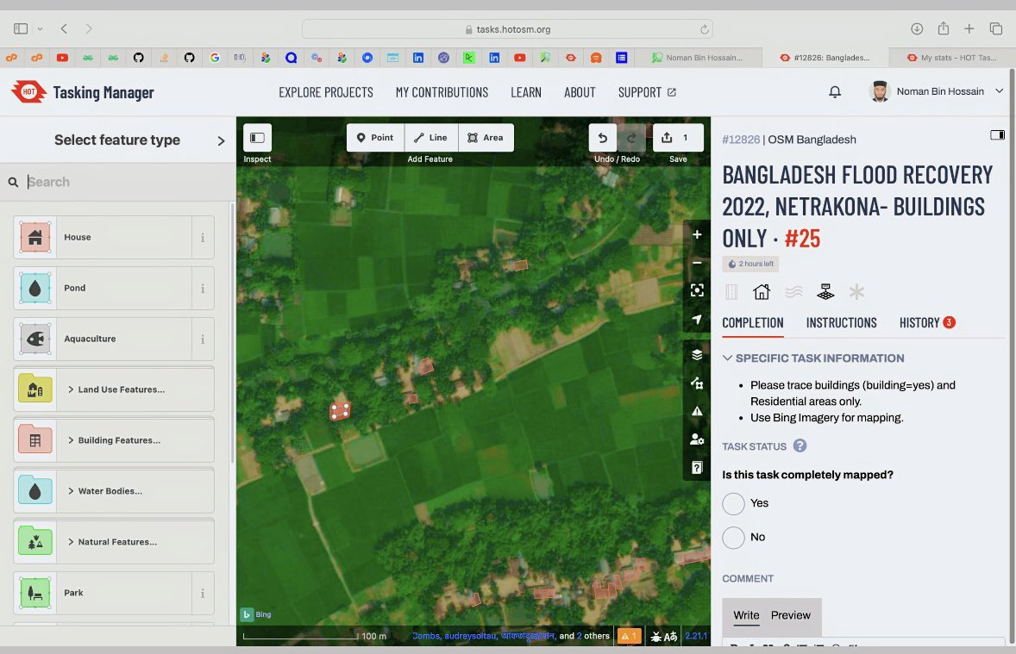
Task: Select the Line drawing tool
Action: [430, 137]
